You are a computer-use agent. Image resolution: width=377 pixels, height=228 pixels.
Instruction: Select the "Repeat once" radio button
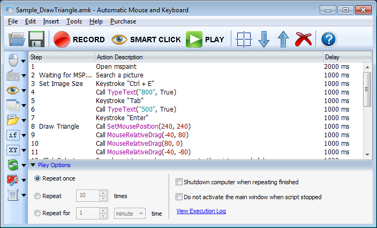(x=37, y=178)
